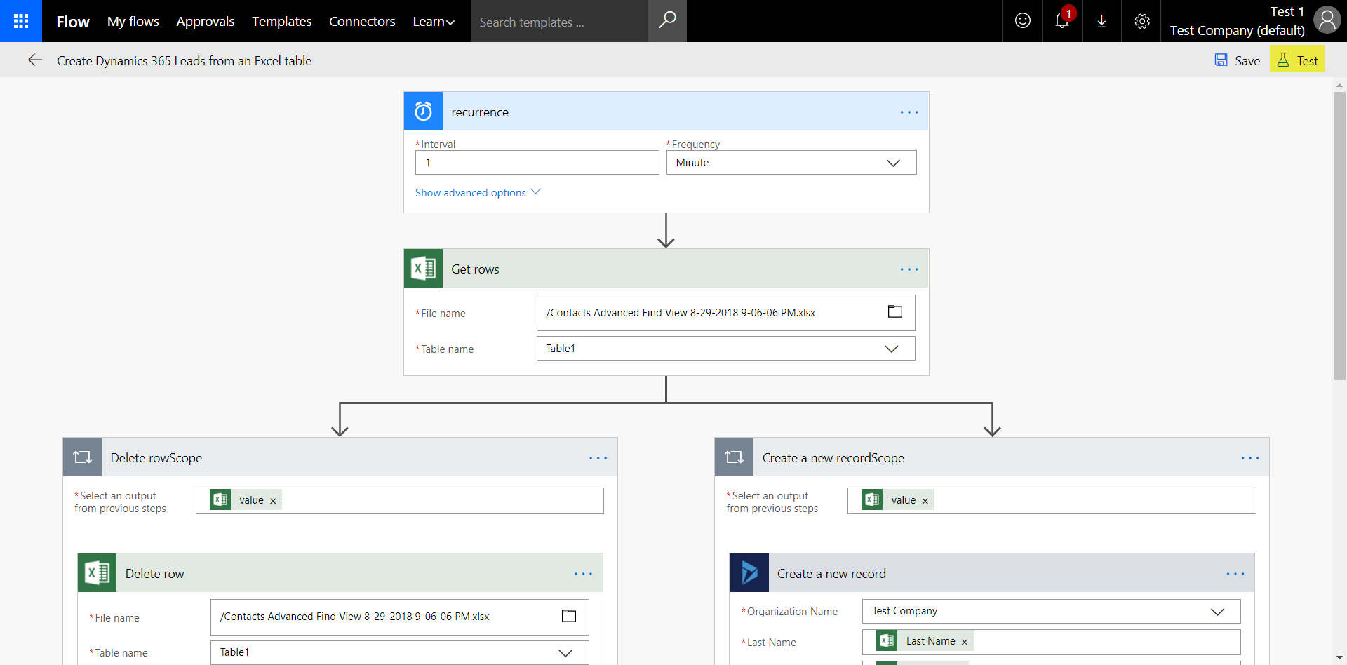The image size is (1347, 665).
Task: Click the Create a new recordScope title
Action: [x=833, y=458]
